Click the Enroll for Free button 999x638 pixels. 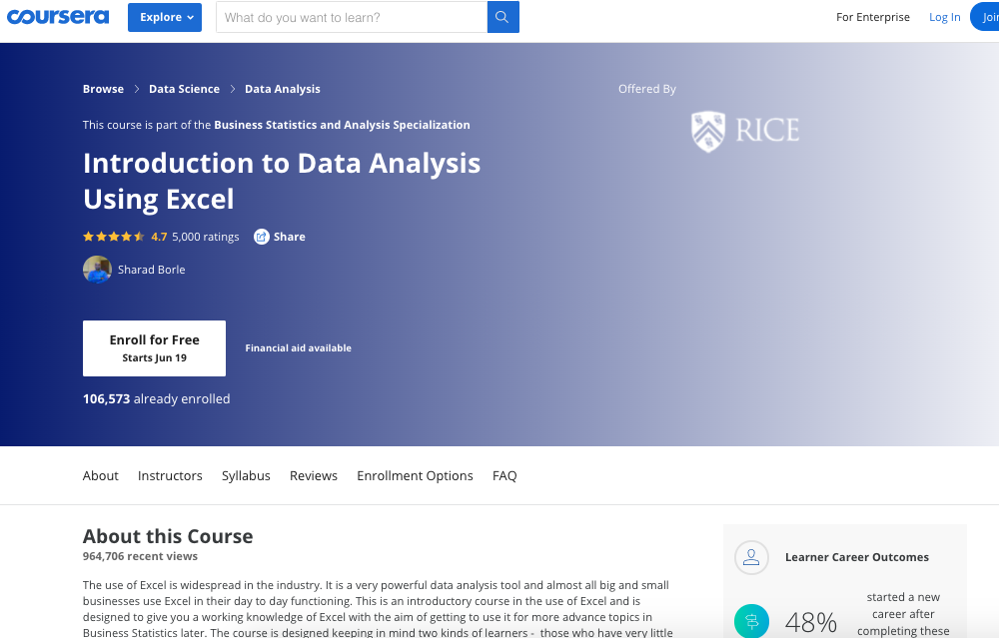click(x=154, y=348)
